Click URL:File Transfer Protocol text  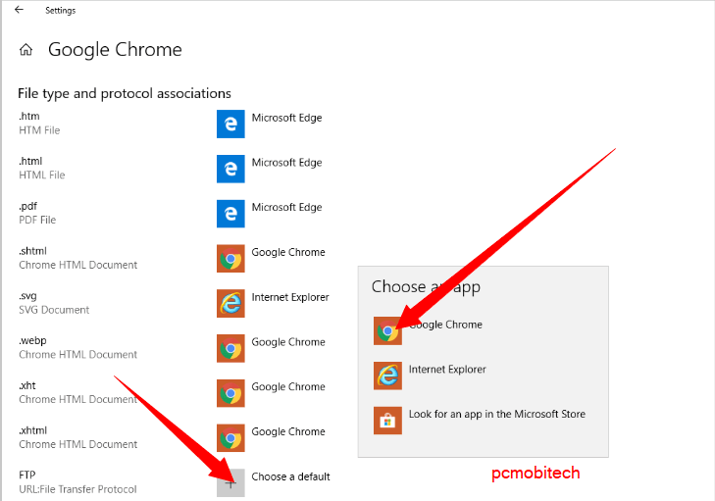click(x=77, y=489)
